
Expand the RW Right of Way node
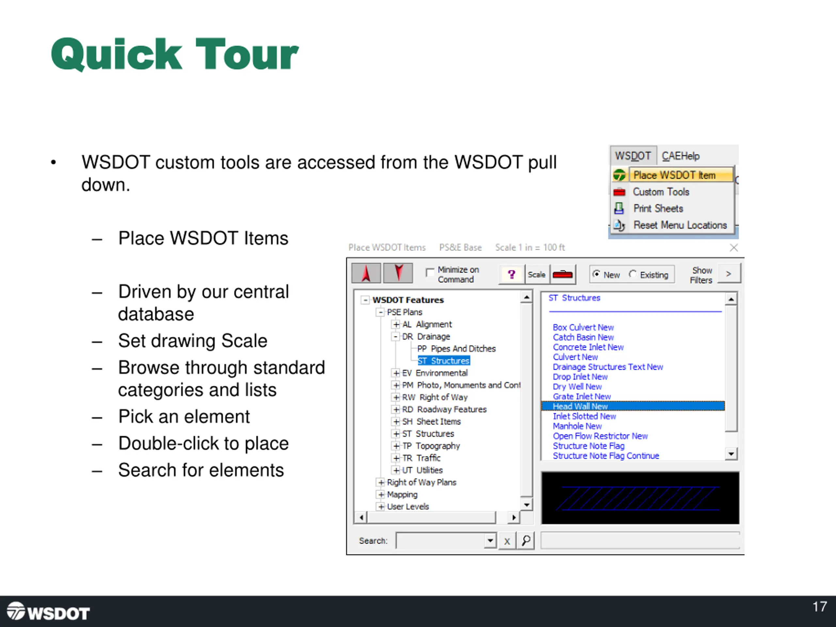396,397
